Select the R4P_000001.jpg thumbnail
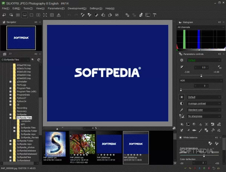 click(55, 144)
